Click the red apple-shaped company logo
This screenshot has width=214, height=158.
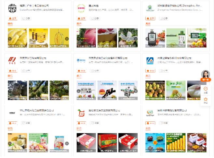pos(81,113)
